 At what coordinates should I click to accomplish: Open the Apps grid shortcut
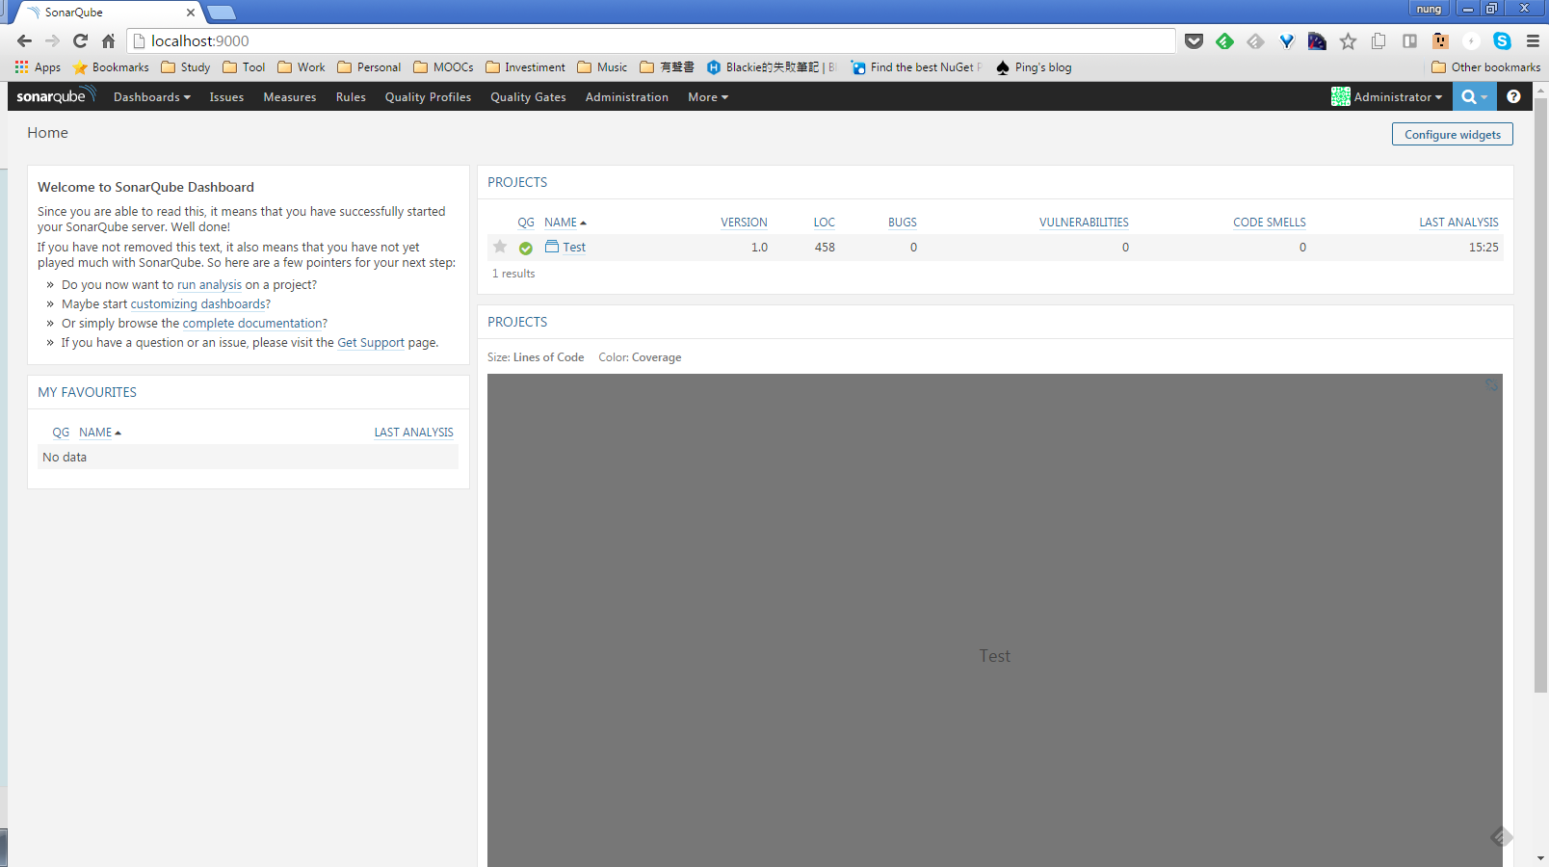point(38,67)
